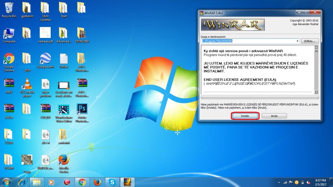Click the Shfleto... browse button
Viewport: 333px width, 187px height.
tap(310, 41)
